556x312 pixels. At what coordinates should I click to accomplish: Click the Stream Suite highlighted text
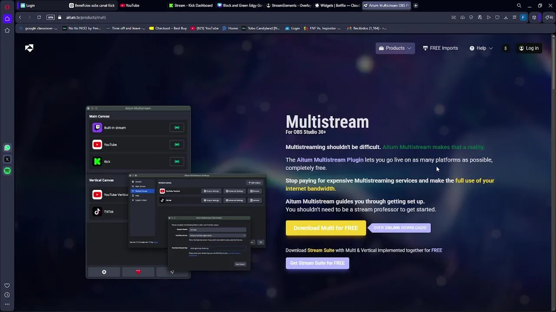coord(321,250)
